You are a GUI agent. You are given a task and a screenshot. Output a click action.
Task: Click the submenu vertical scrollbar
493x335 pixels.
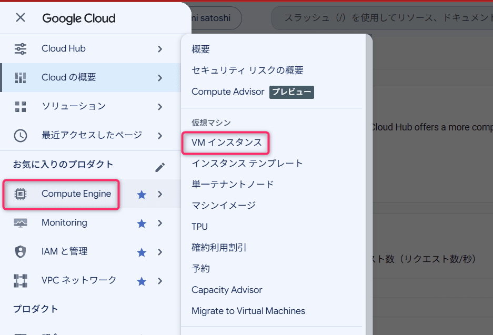tap(369, 184)
